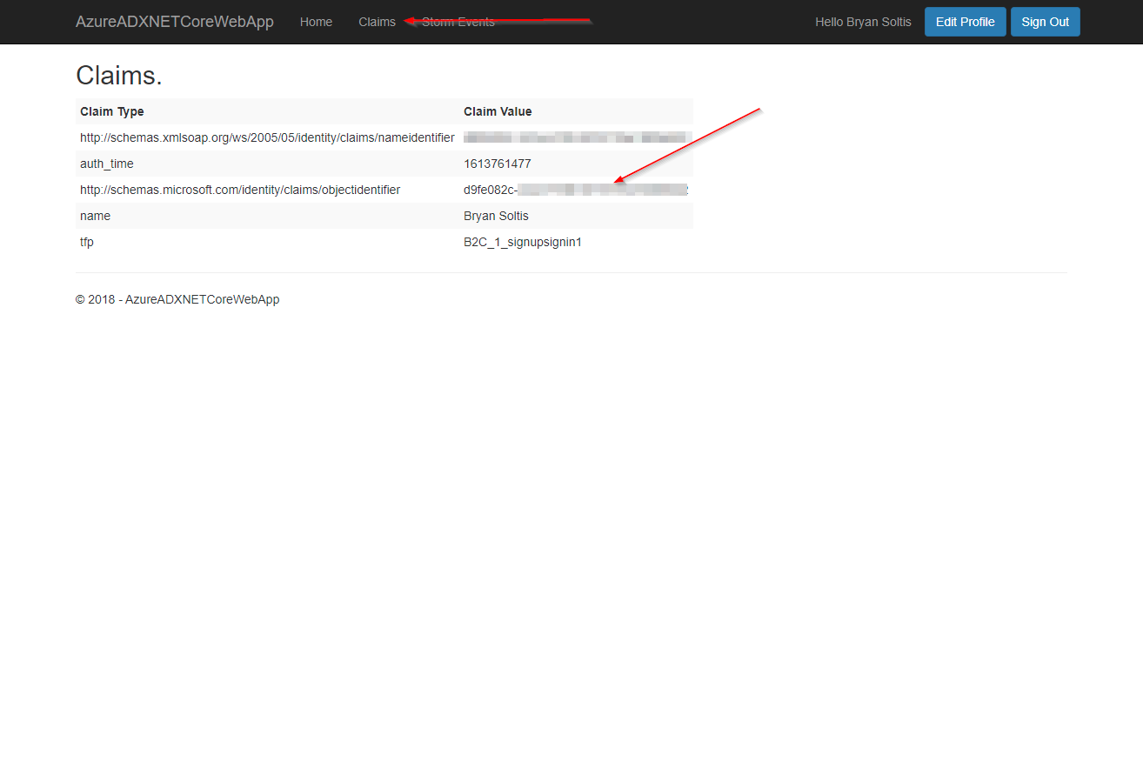This screenshot has height=769, width=1143.
Task: Click the name claim type cell
Action: [x=96, y=216]
